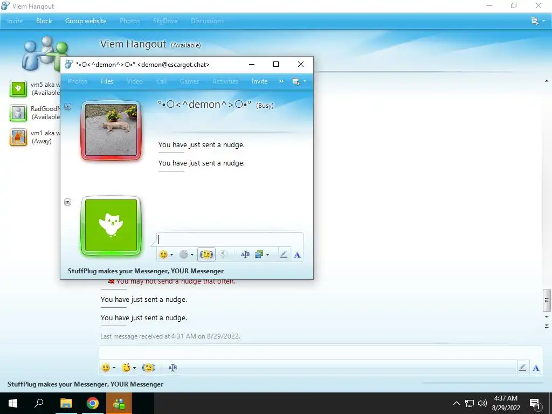Click volume icon in system tray
This screenshot has height=414, width=552.
[482, 403]
